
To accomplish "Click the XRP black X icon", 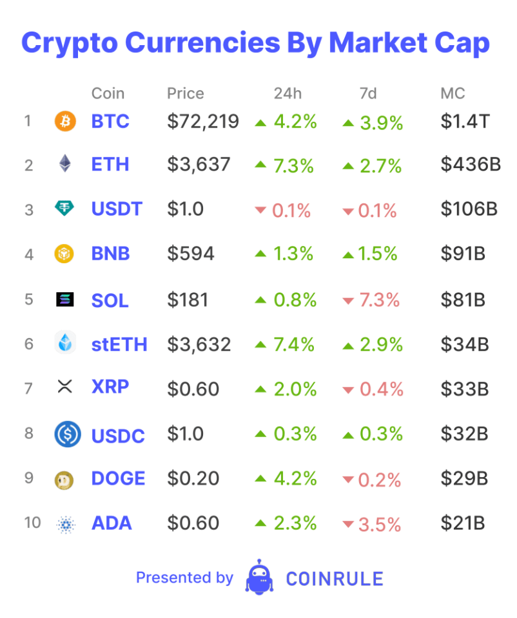I will coord(64,386).
